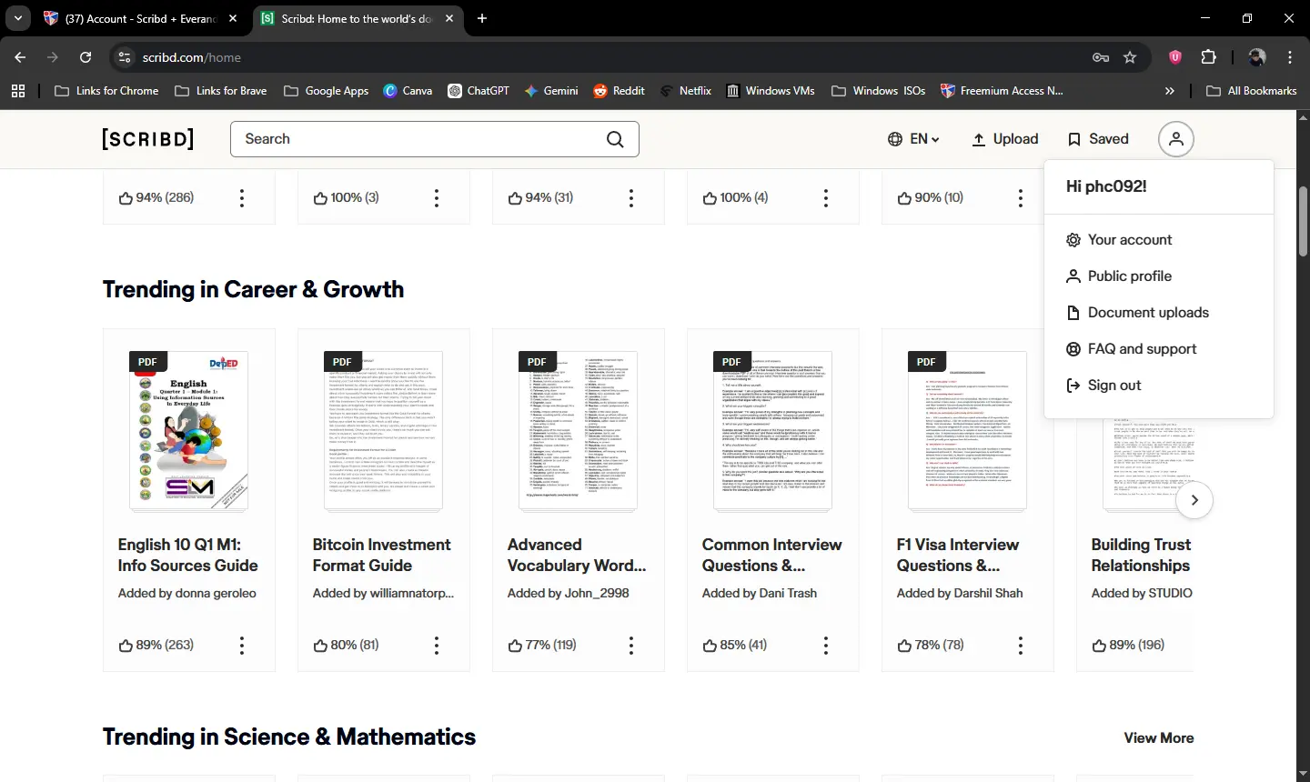1310x782 pixels.
Task: Open the password manager key icon
Action: pyautogui.click(x=1101, y=57)
